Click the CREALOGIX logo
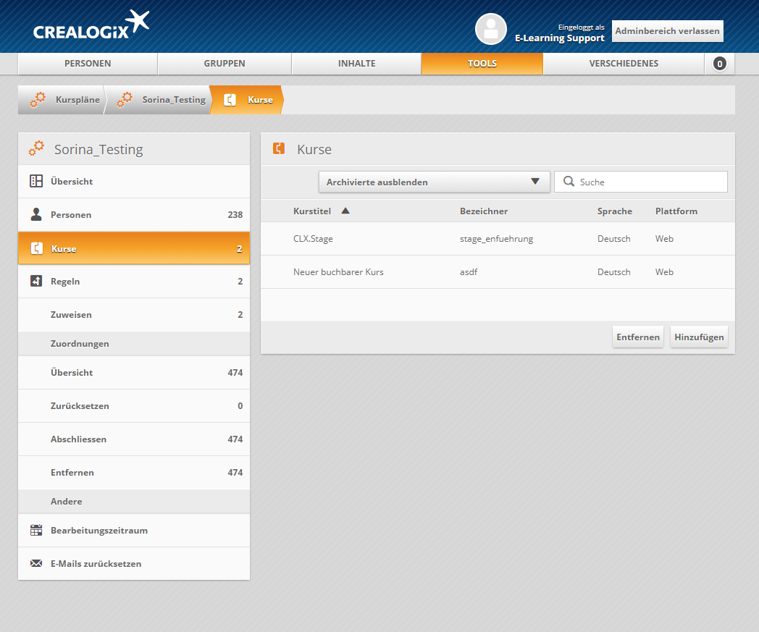 pyautogui.click(x=91, y=28)
